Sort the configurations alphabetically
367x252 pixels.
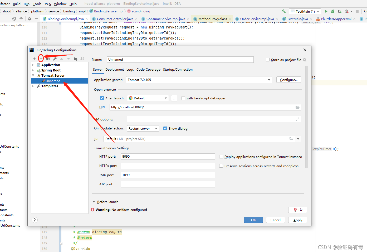pos(82,59)
